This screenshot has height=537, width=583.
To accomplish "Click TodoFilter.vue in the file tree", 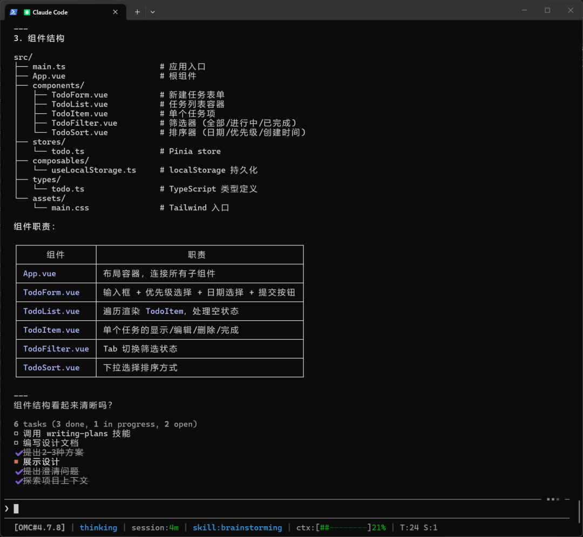I will pyautogui.click(x=84, y=123).
